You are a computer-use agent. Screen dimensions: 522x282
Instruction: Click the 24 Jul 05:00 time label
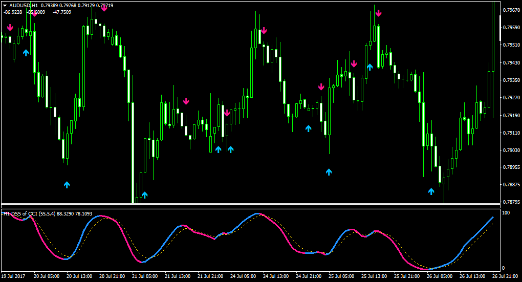coord(244,276)
